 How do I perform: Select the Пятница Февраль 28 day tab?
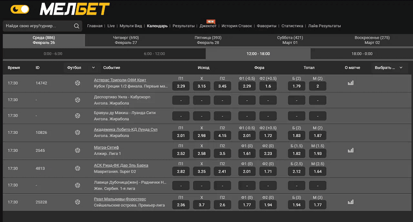tap(208, 40)
